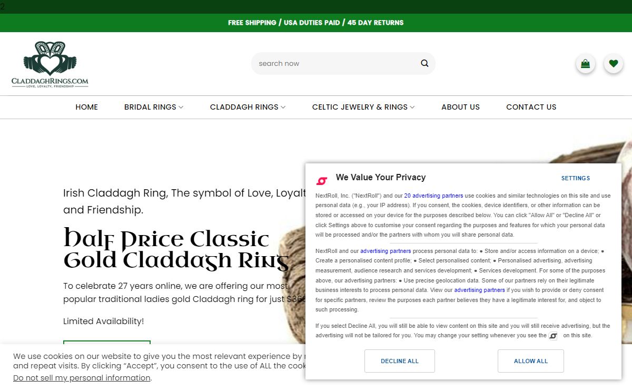This screenshot has width=632, height=390.
Task: Click the 'We Value Your Privacy' heading
Action: [x=381, y=178]
